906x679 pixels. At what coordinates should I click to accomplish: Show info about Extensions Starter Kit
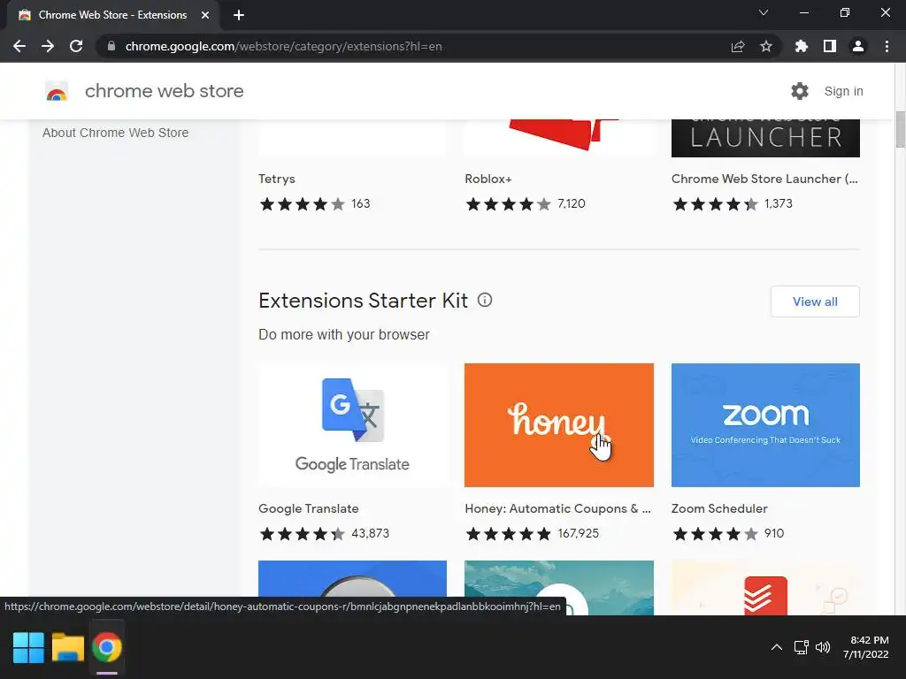tap(485, 301)
